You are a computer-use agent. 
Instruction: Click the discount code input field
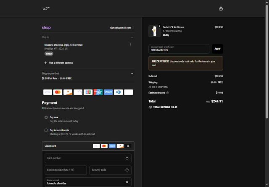tap(179, 49)
